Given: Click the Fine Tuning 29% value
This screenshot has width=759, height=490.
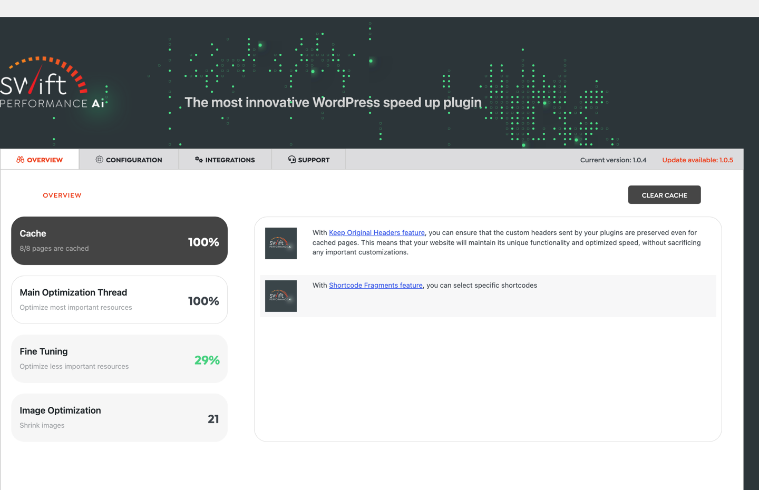Looking at the screenshot, I should [207, 360].
